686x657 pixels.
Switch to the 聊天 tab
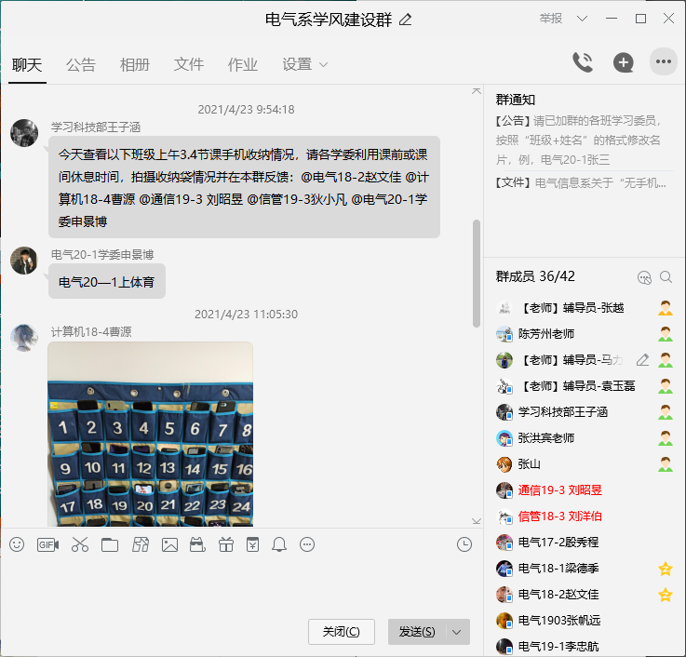pyautogui.click(x=27, y=65)
